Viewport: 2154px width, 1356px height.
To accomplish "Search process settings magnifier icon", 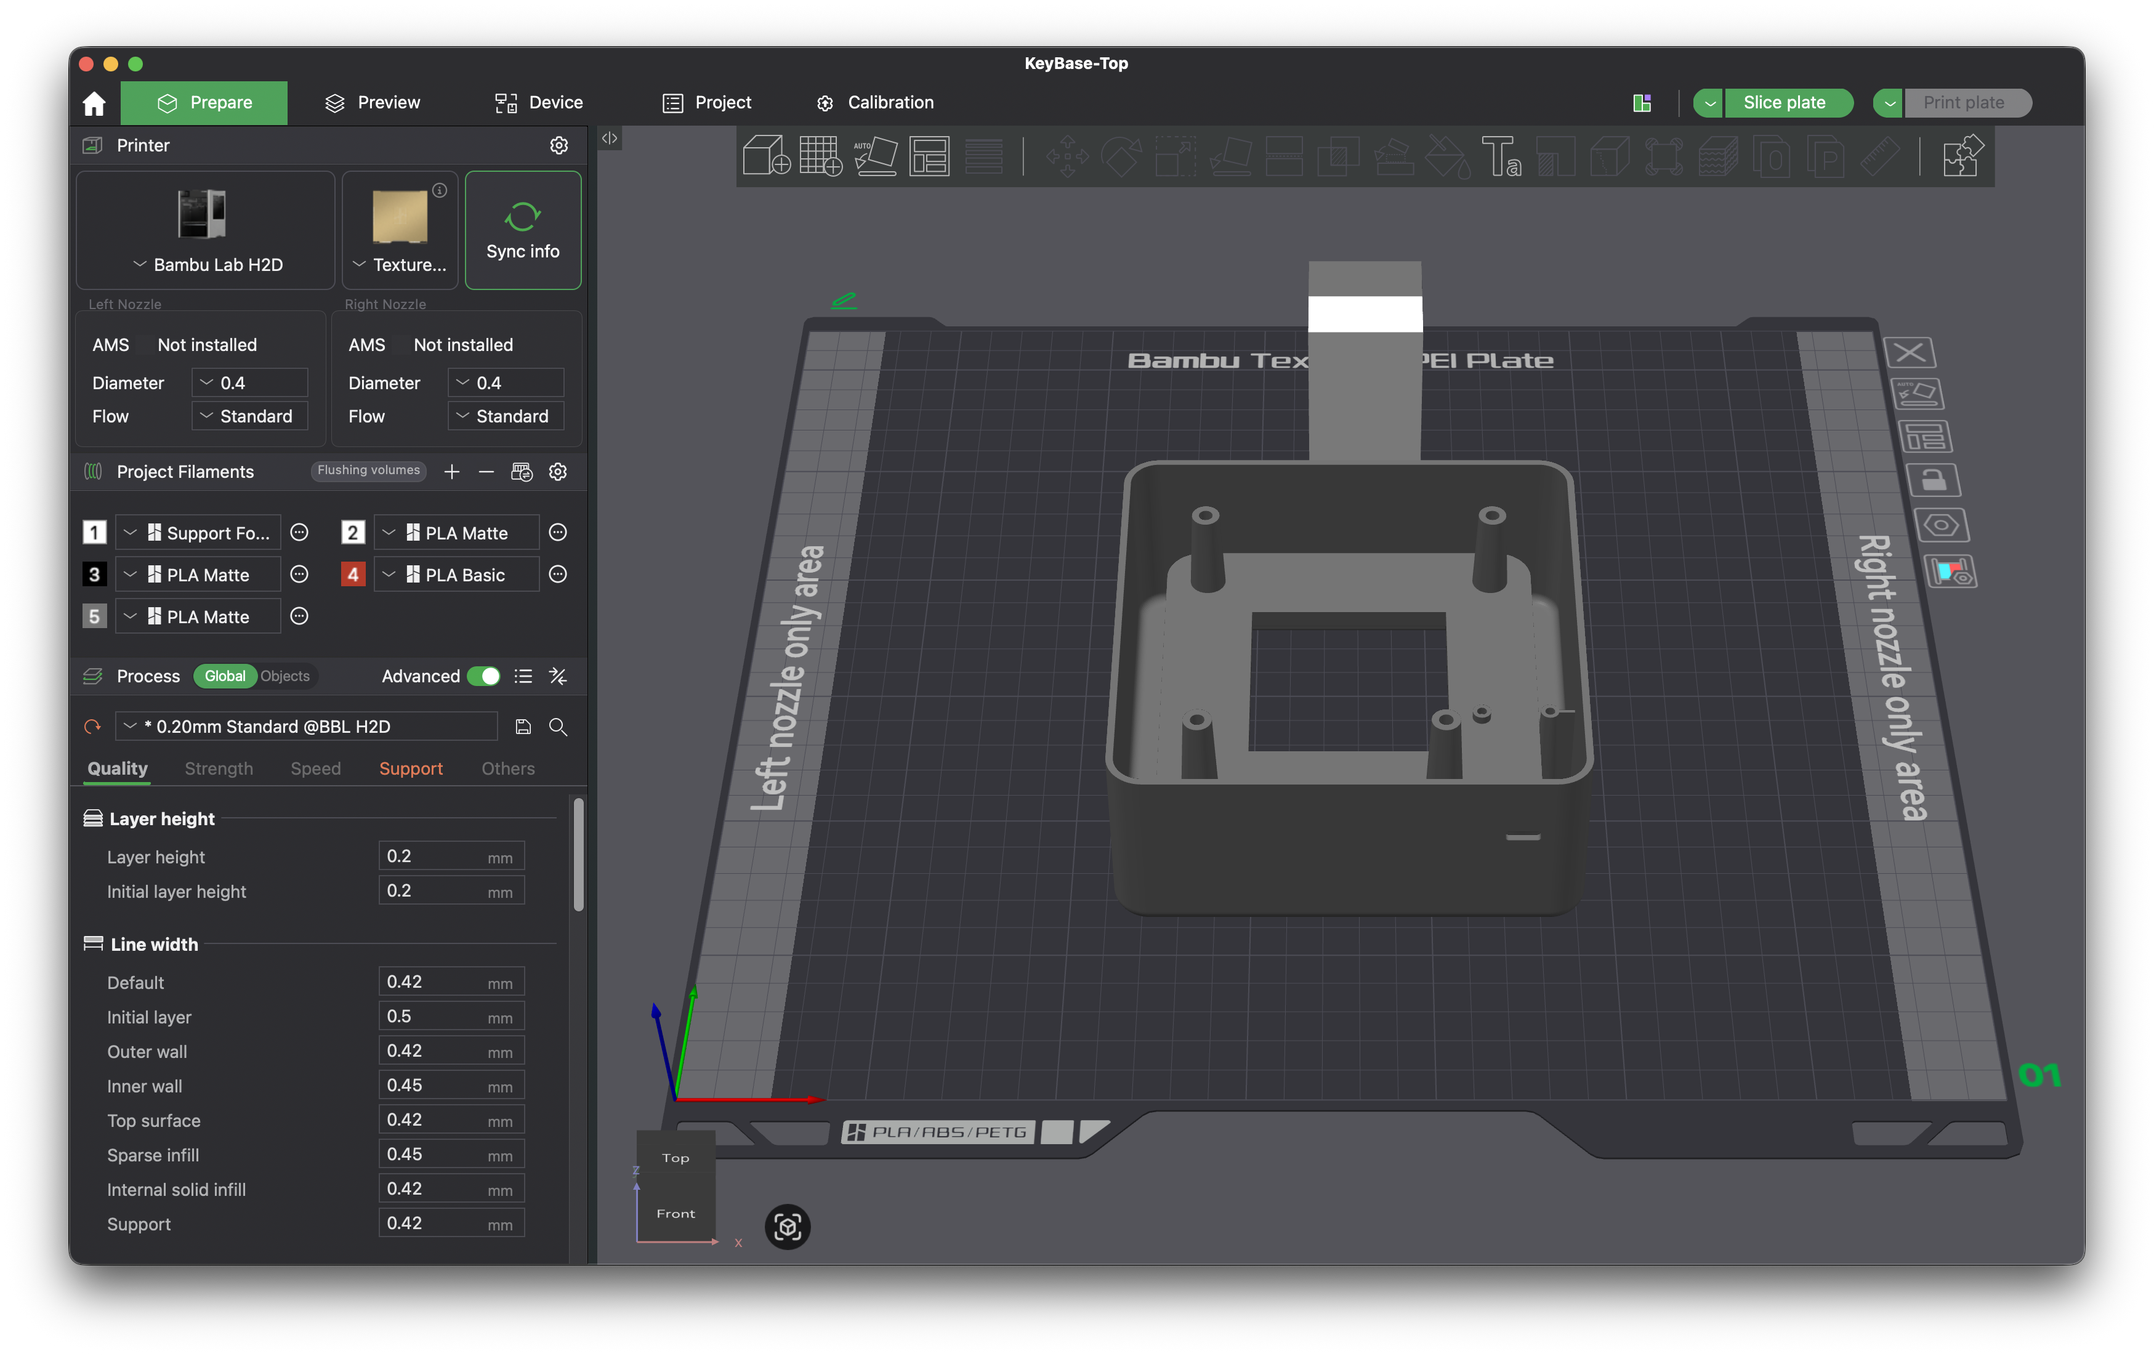I will 558,726.
